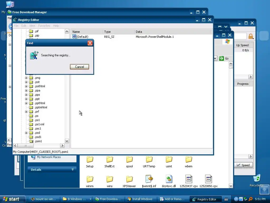Select the .pptmhtml key folder icon
270x203 pixels.
(x=31, y=107)
